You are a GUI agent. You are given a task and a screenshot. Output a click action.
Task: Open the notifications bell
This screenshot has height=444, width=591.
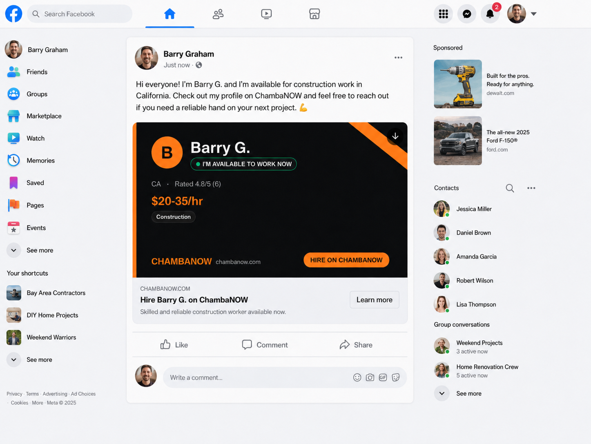point(490,14)
